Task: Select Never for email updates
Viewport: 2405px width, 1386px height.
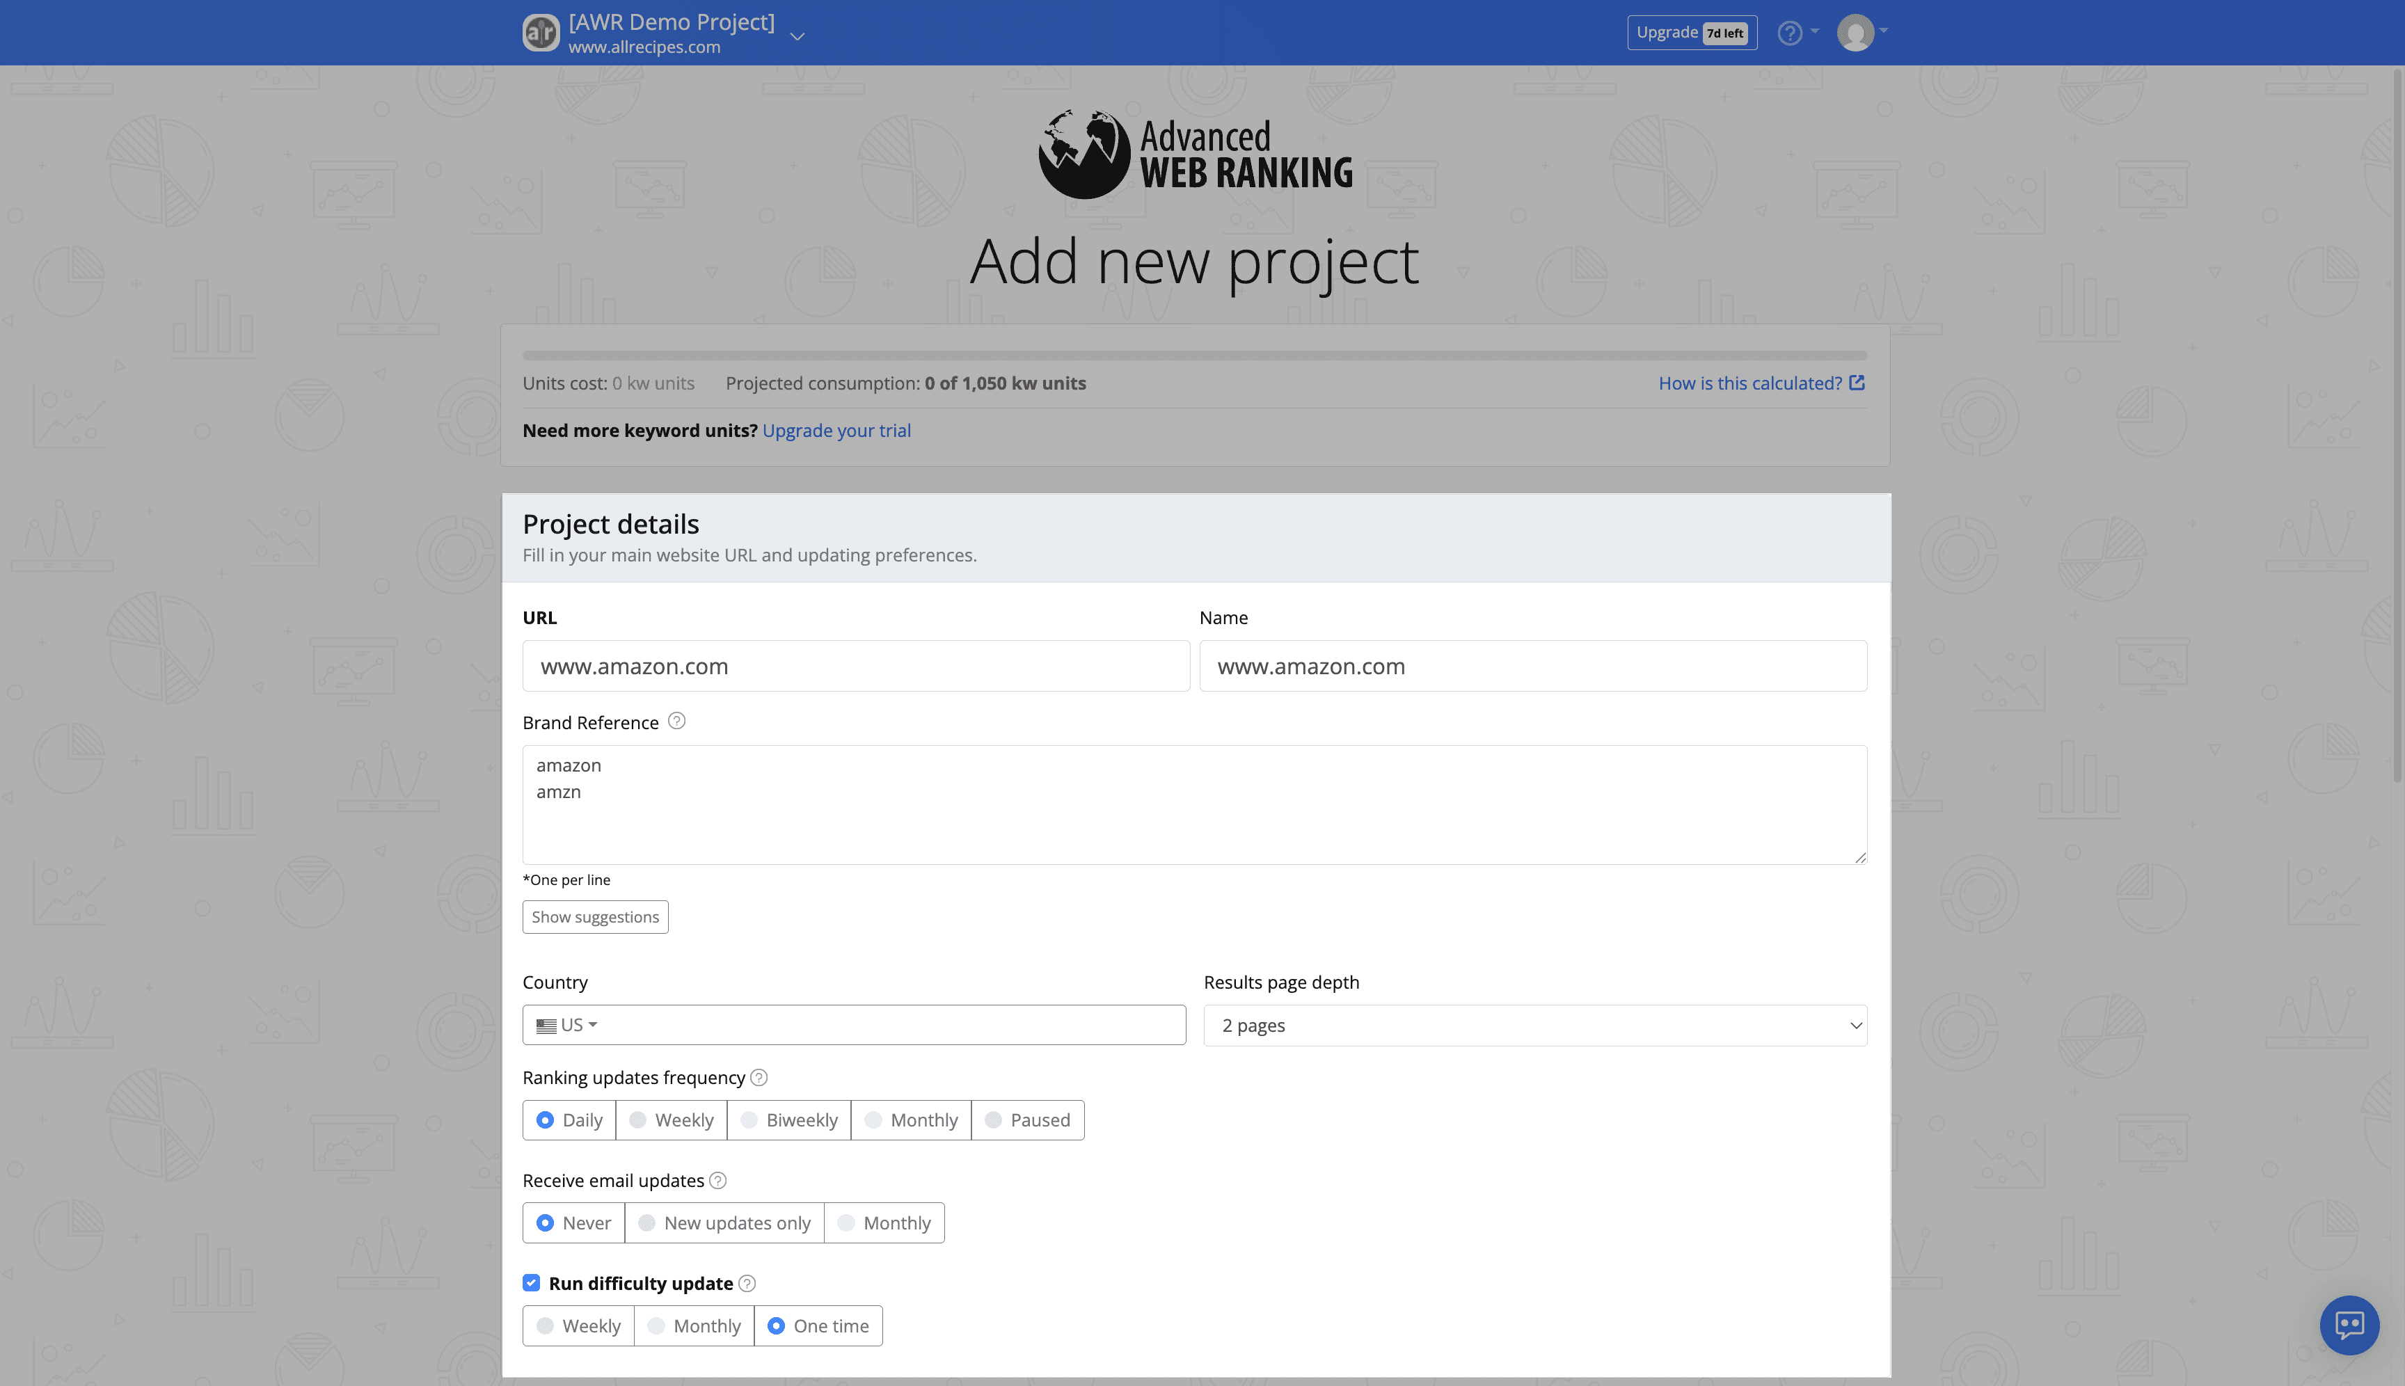Action: (573, 1222)
